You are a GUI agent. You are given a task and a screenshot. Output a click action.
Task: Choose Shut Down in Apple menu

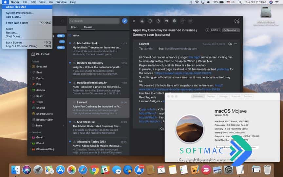27,36
